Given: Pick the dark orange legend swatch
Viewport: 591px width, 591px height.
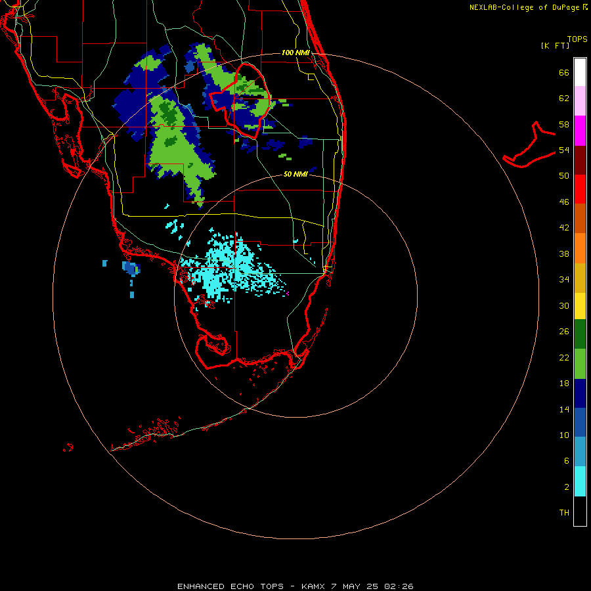Looking at the screenshot, I should click(x=580, y=218).
